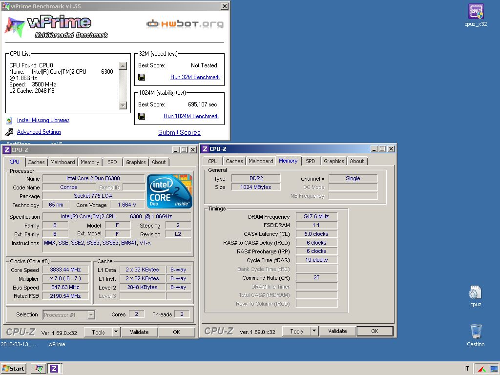The image size is (500, 375).
Task: Switch to Graphics tab in right CPU-Z
Action: 334,161
